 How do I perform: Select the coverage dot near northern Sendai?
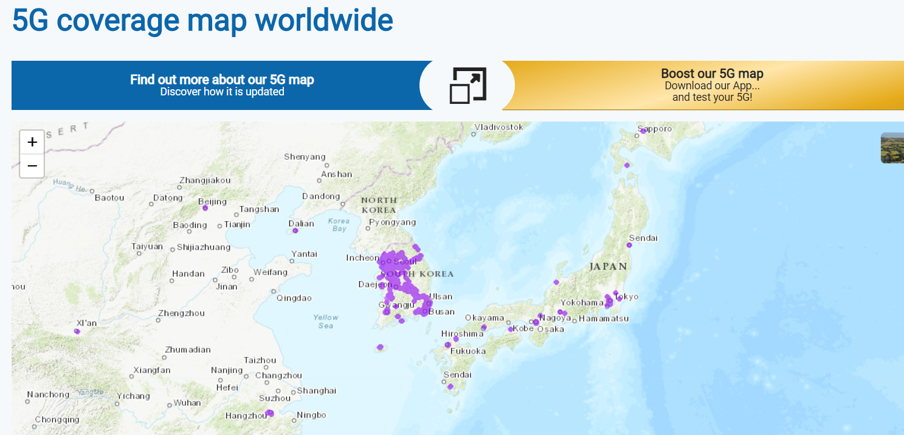[x=629, y=245]
